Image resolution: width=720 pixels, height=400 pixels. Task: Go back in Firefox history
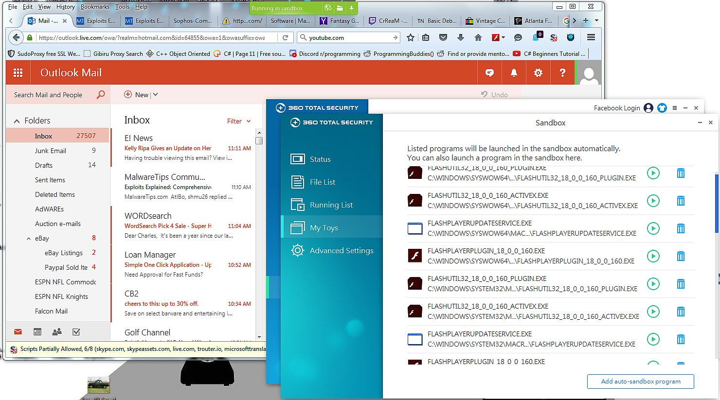pyautogui.click(x=17, y=37)
